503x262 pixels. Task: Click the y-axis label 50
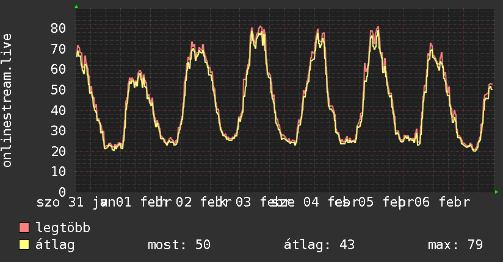tap(59, 90)
